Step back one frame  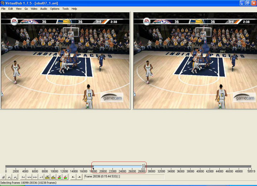point(29,177)
